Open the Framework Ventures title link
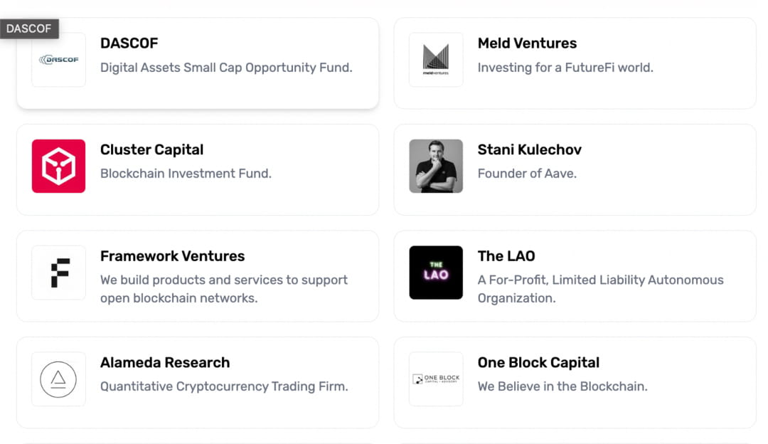 [x=172, y=255]
